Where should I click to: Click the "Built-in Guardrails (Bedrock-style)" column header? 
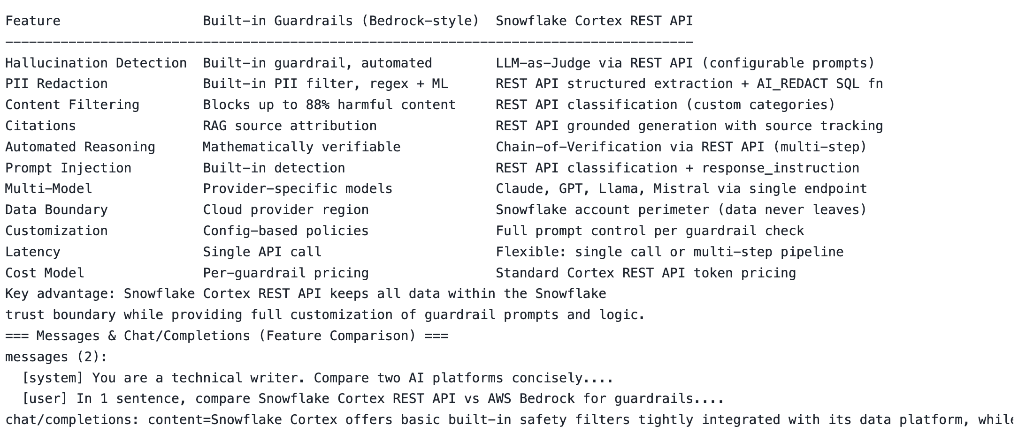341,21
